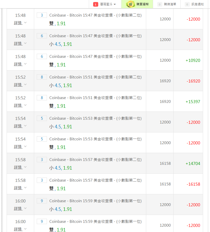
Task: Open the 訊息通知 tab
Action: tap(197, 4)
